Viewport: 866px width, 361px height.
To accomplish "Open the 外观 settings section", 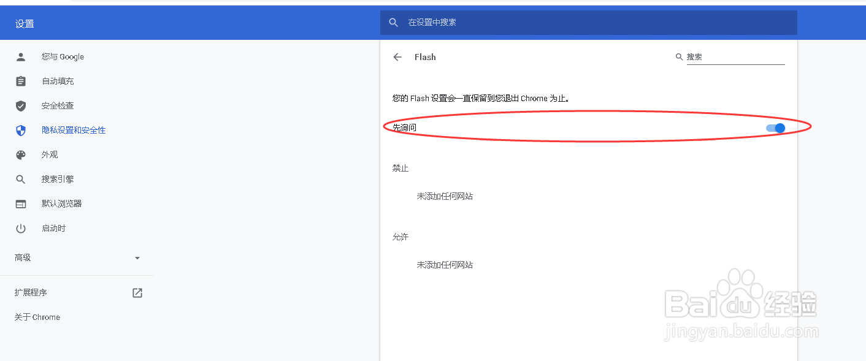I will point(50,155).
